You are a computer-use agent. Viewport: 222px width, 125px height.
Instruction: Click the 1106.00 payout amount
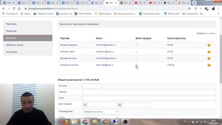click(171, 65)
